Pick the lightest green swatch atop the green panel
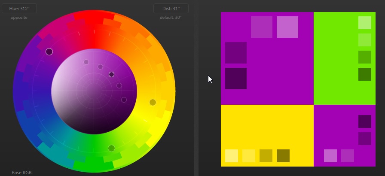The image size is (385, 176). pyautogui.click(x=365, y=23)
